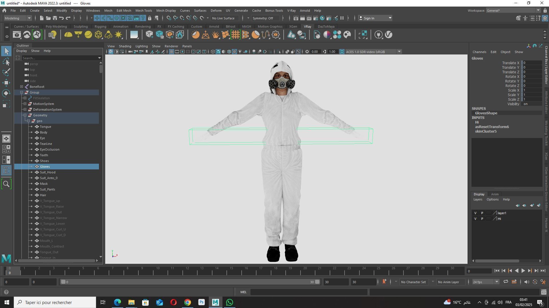
Task: Choose the Move tool in the toolbox
Action: [6, 83]
